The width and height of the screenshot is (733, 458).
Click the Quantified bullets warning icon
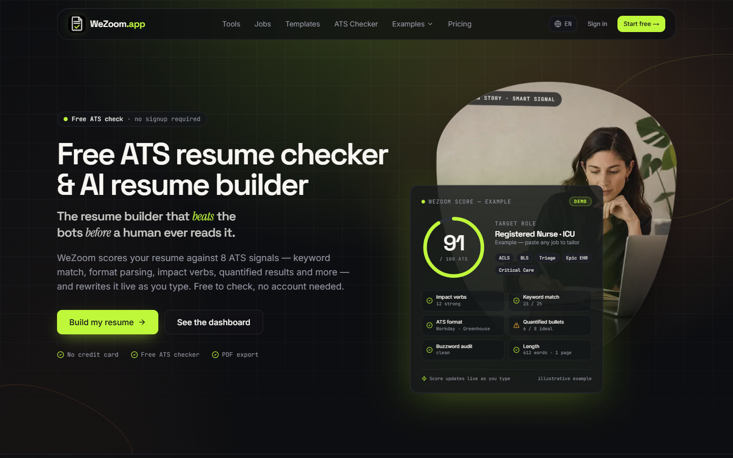pos(517,325)
